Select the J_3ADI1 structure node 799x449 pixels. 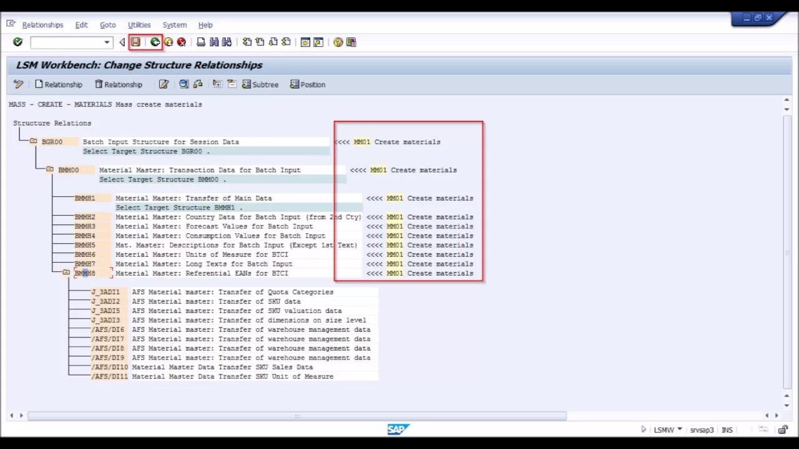[105, 292]
